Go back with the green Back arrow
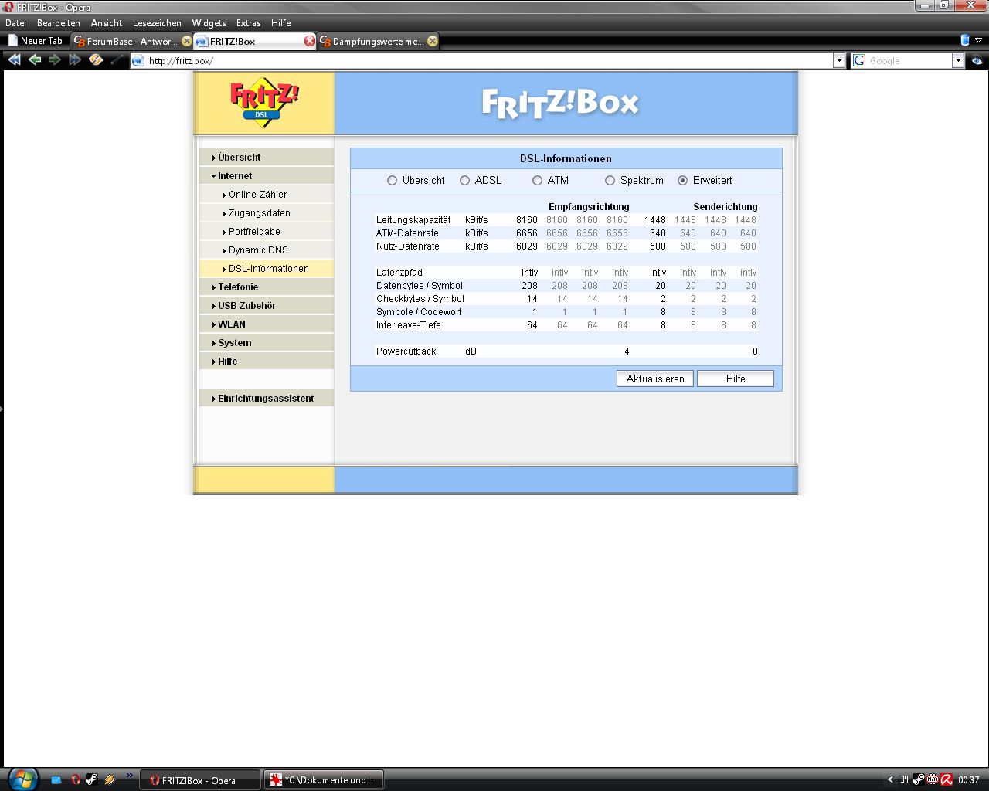The width and height of the screenshot is (989, 791). point(35,59)
